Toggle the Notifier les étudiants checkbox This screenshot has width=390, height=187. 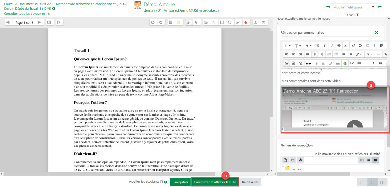[x=162, y=182]
